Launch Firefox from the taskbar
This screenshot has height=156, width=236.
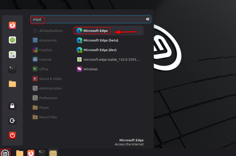pyautogui.click(x=31, y=153)
